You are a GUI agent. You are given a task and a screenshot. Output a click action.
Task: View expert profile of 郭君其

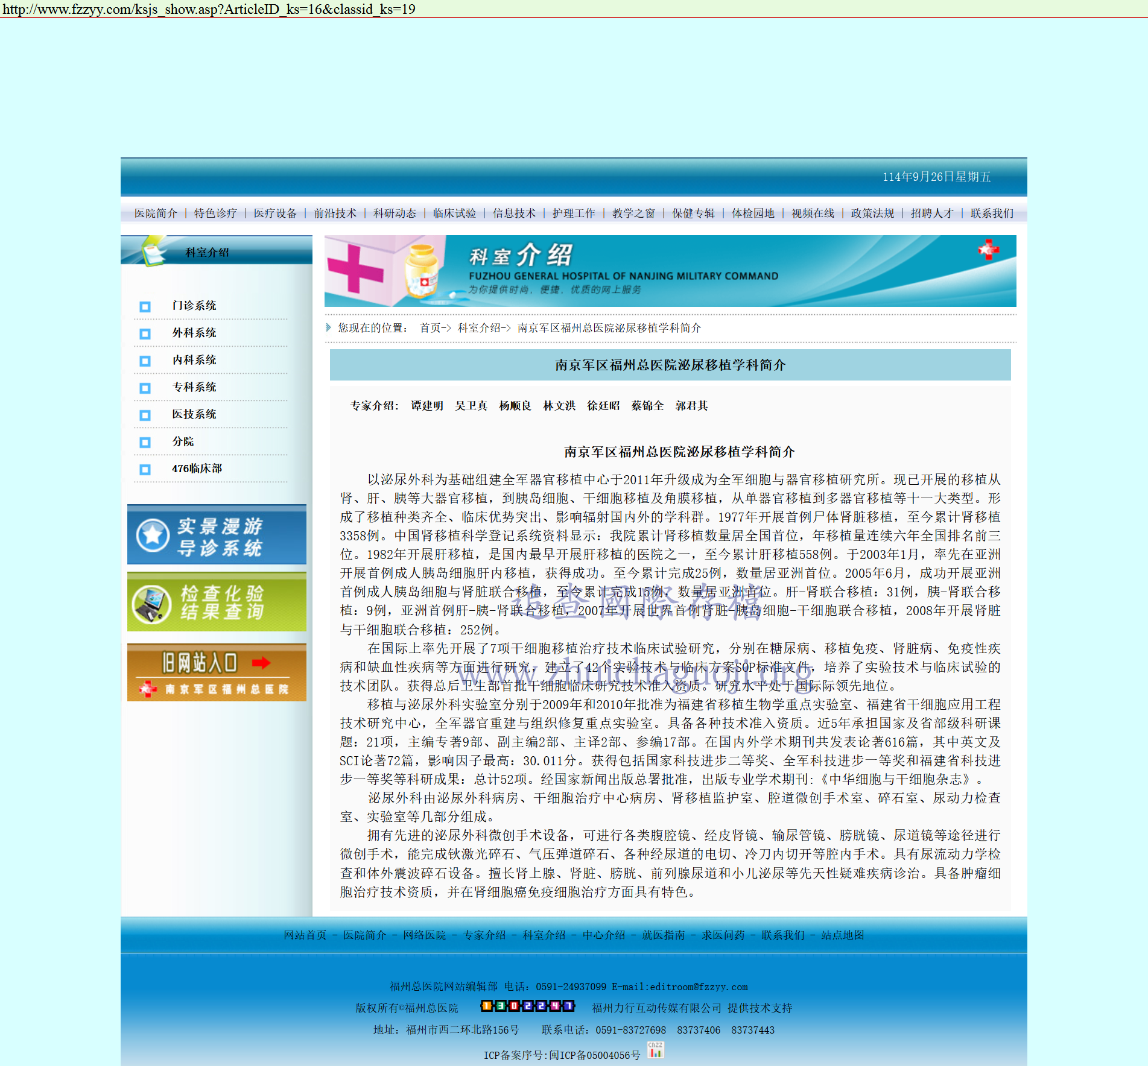click(691, 406)
